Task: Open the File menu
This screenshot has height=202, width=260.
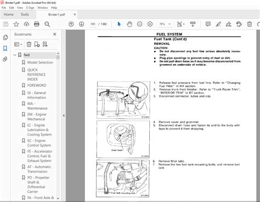Action: [x=4, y=8]
